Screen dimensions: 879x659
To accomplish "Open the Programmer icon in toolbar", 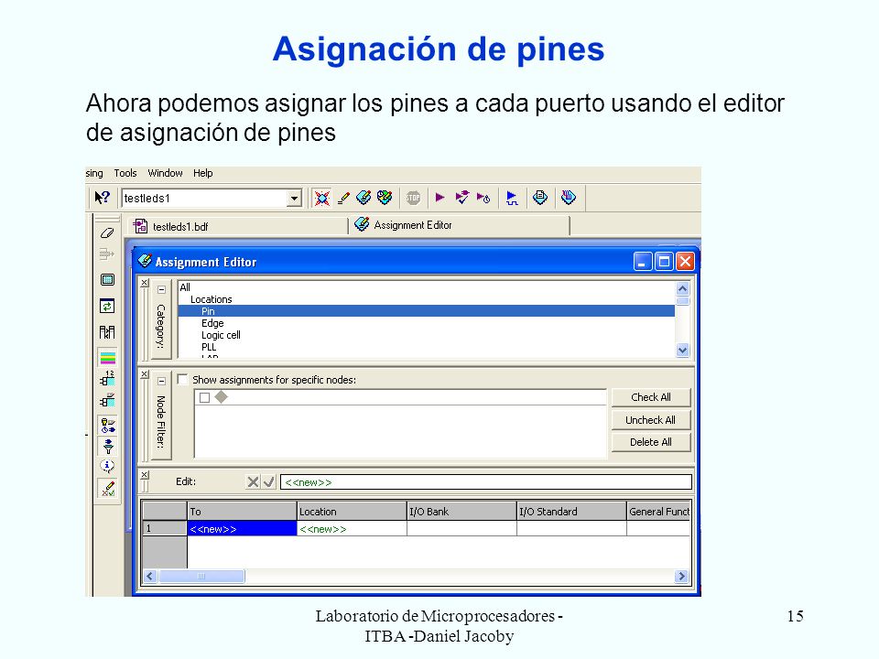I will coord(569,198).
